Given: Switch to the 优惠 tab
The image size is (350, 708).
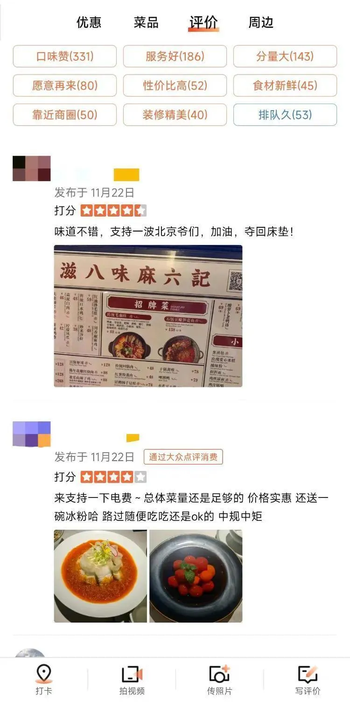Looking at the screenshot, I should click(x=89, y=22).
